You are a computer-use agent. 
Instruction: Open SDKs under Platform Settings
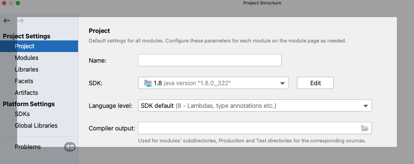pyautogui.click(x=22, y=114)
